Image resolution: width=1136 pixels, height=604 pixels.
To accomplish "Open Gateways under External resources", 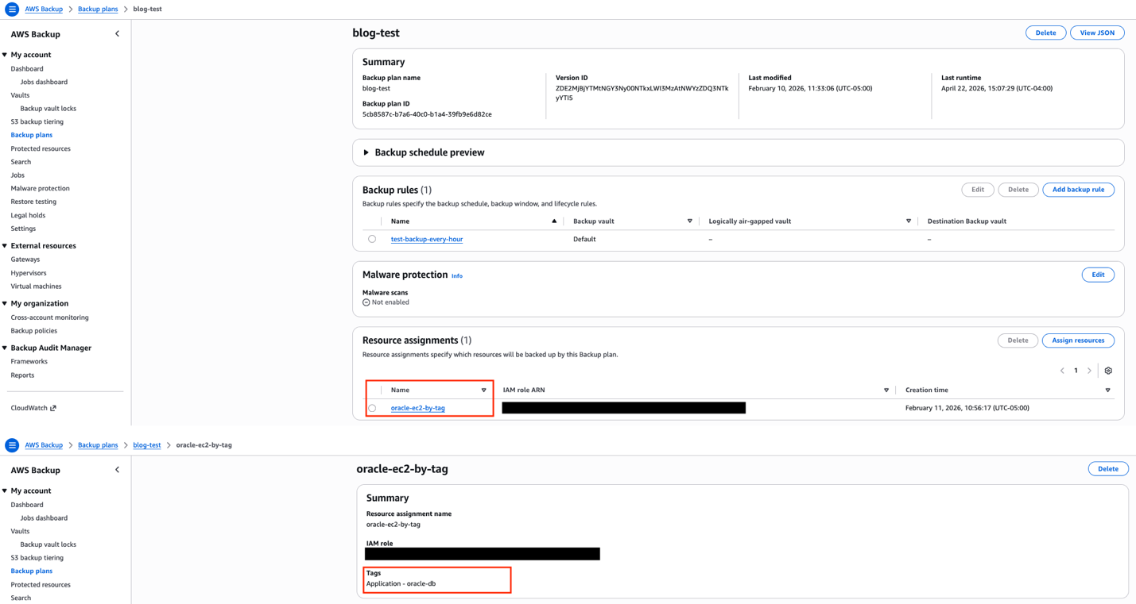I will [x=25, y=260].
